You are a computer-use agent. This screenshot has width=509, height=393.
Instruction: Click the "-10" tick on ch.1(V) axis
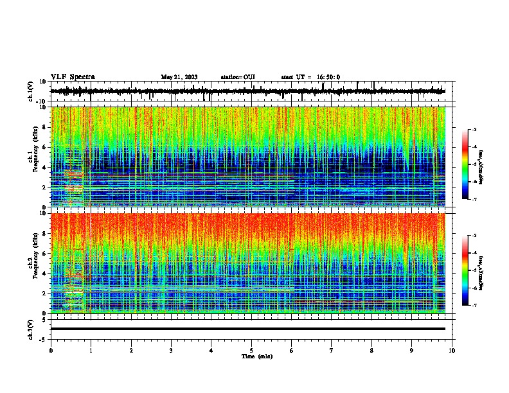click(41, 101)
